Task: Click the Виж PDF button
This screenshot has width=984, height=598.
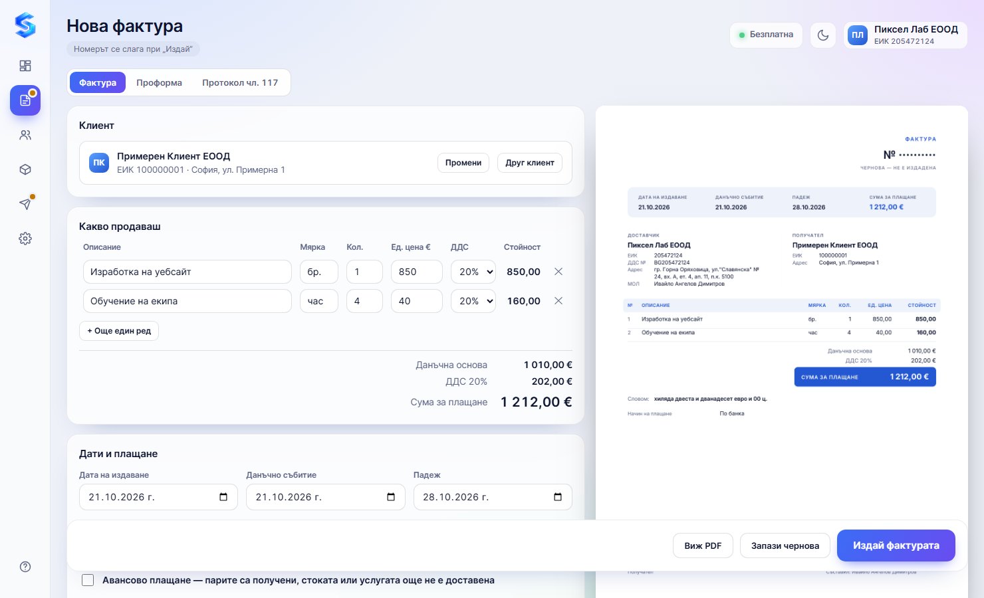Action: (703, 546)
